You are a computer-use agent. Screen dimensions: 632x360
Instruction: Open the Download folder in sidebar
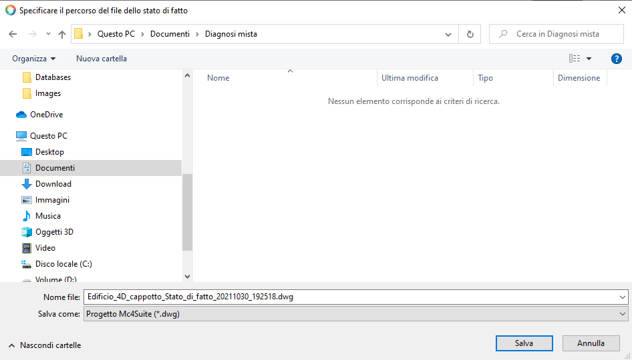tap(53, 184)
